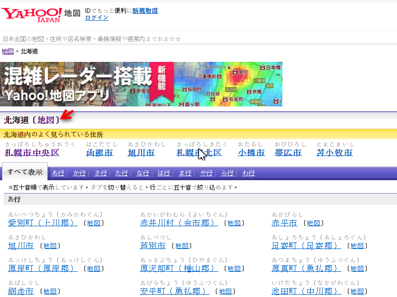
Task: Select 札幌市中央区 from popular addresses
Action: coord(32,152)
